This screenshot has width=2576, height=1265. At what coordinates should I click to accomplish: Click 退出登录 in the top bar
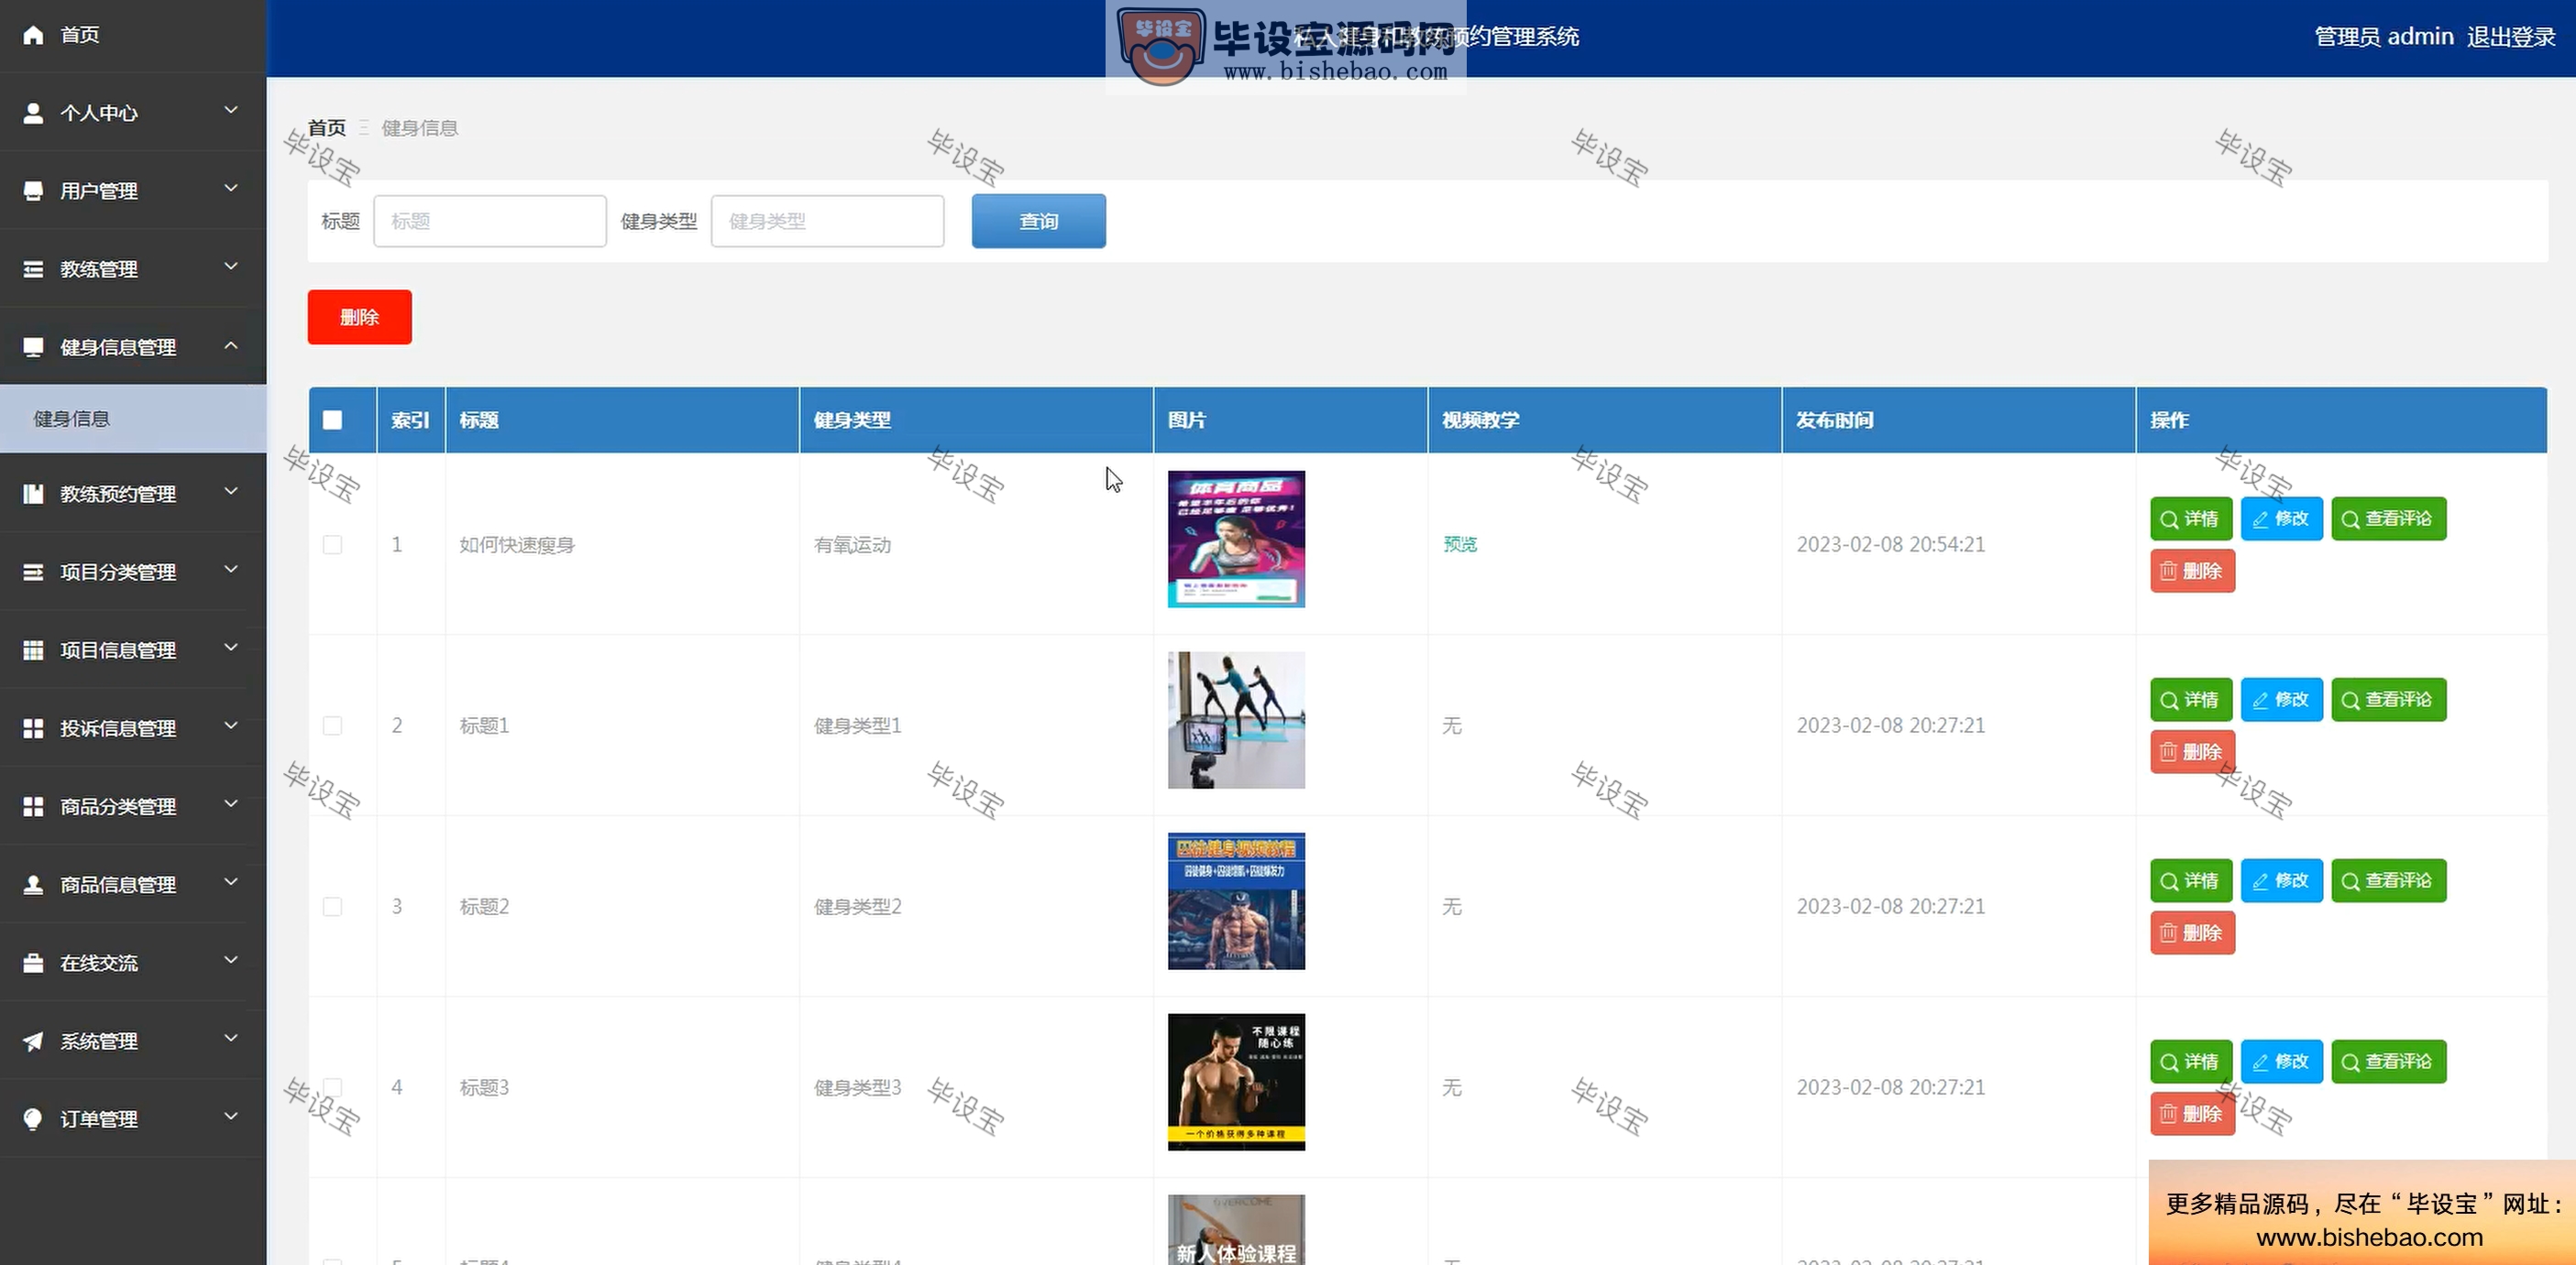2510,37
